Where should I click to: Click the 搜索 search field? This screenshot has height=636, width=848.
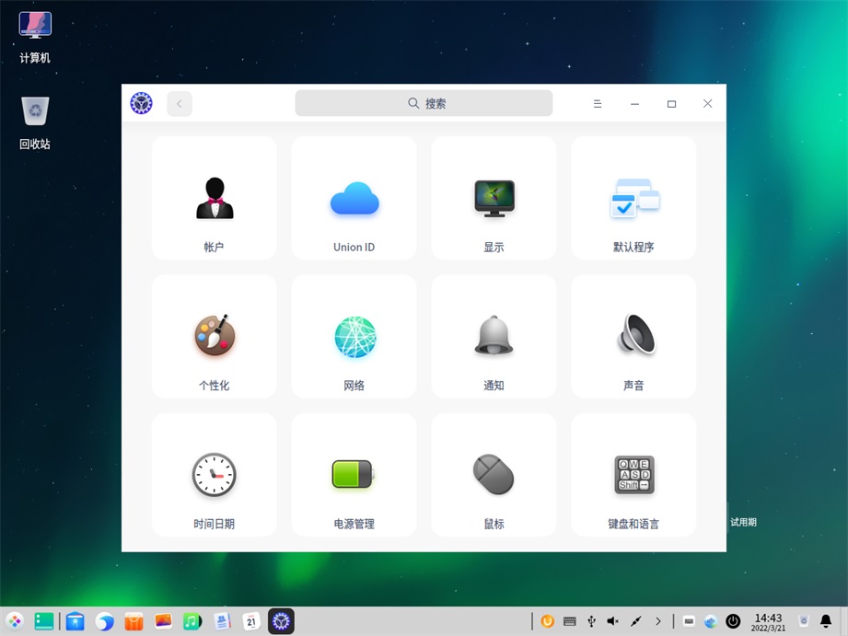(x=424, y=104)
